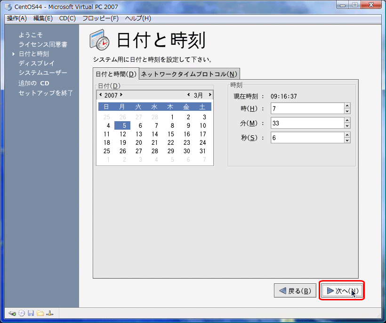Open the ヘルプ(H) menu
The width and height of the screenshot is (386, 323).
tap(138, 18)
